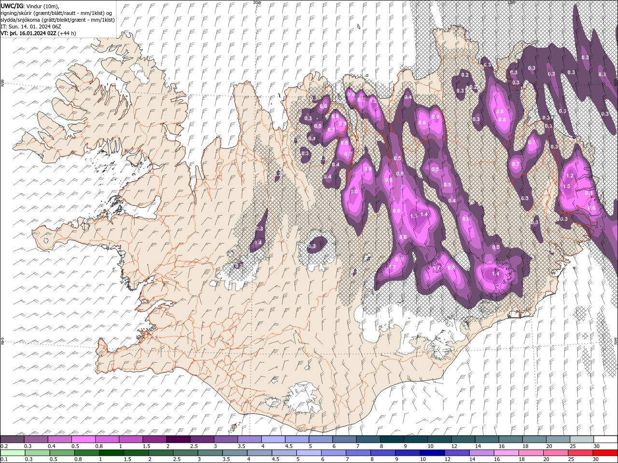Viewport: 618px width, 463px height.
Task: Select white snow swatch above 30
Action: [x=605, y=439]
